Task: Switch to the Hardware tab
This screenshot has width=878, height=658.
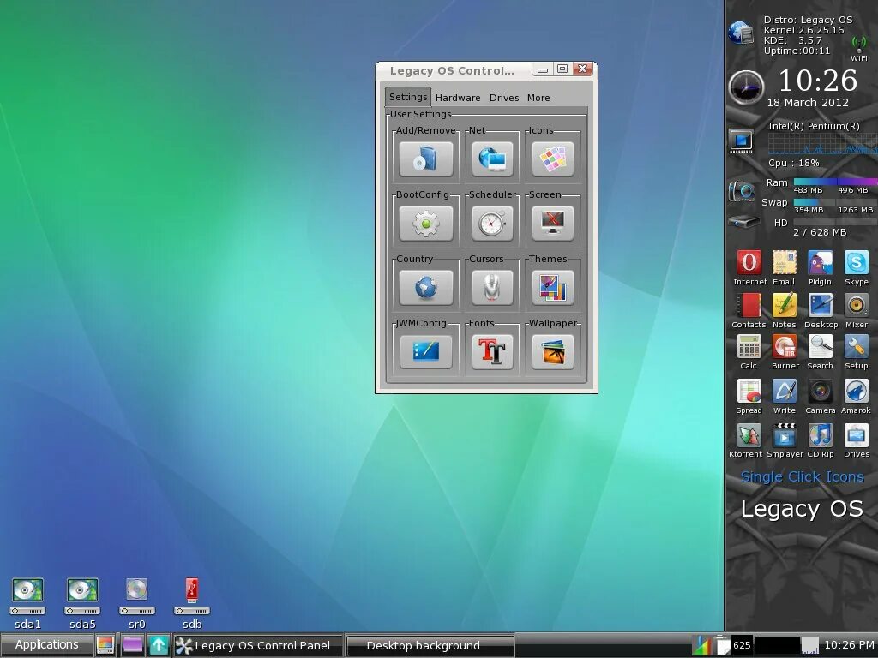Action: 458,98
